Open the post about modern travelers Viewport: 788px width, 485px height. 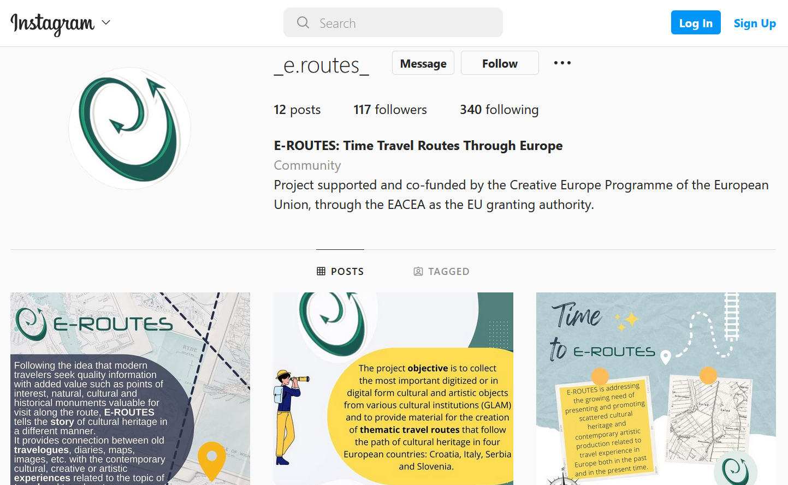click(x=130, y=388)
